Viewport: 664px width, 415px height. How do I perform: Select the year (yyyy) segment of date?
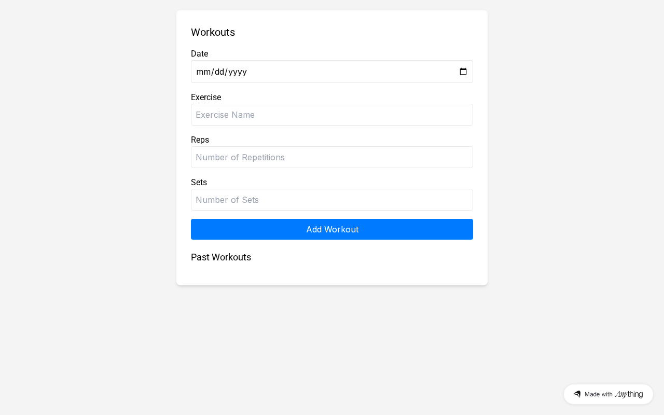click(238, 72)
